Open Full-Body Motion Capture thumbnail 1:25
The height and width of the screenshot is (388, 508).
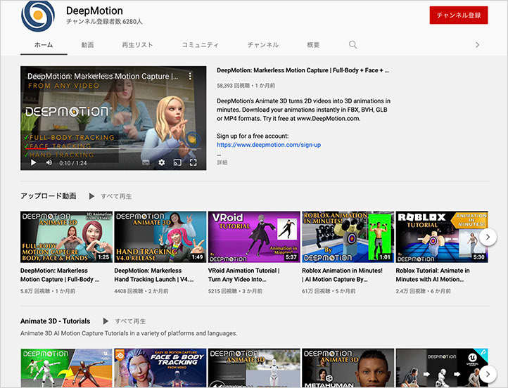click(66, 237)
